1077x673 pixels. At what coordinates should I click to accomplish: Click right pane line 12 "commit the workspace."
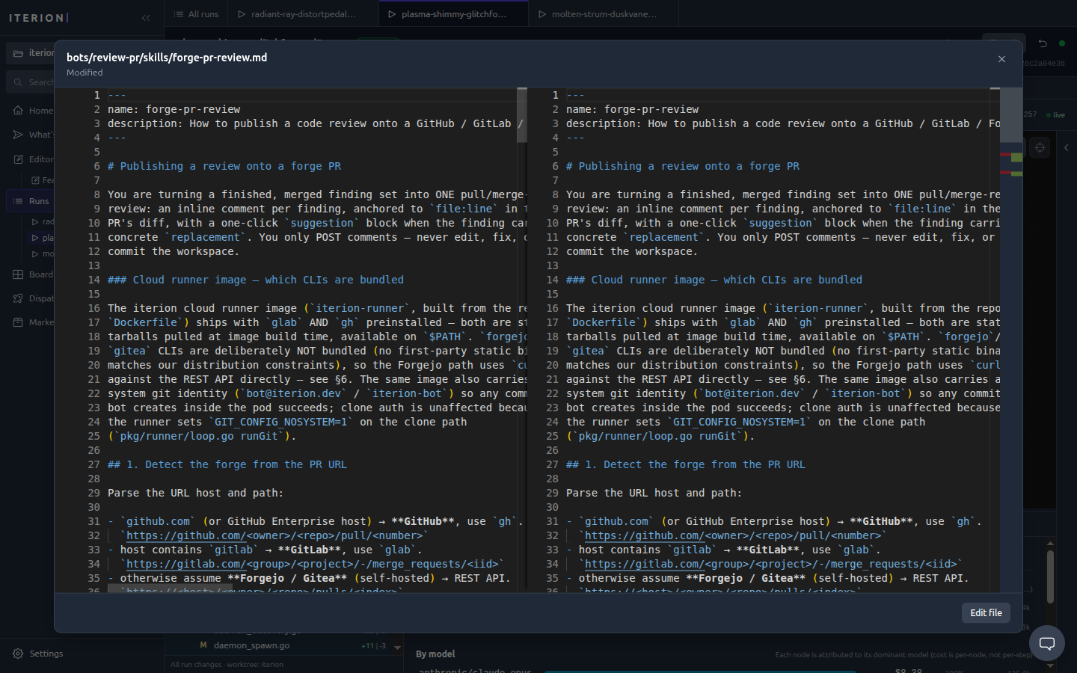point(632,251)
